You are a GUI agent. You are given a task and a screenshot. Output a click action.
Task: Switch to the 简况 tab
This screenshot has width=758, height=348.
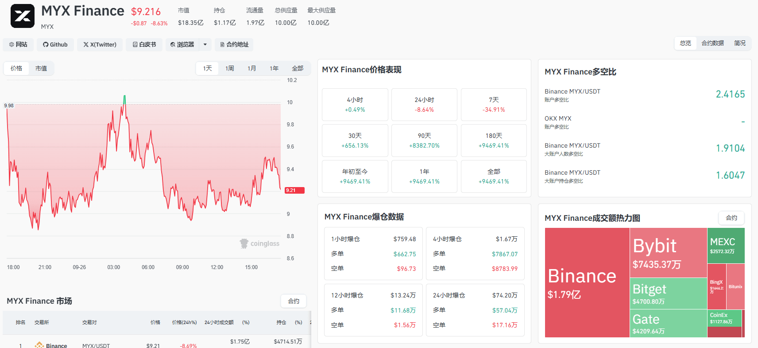[740, 43]
